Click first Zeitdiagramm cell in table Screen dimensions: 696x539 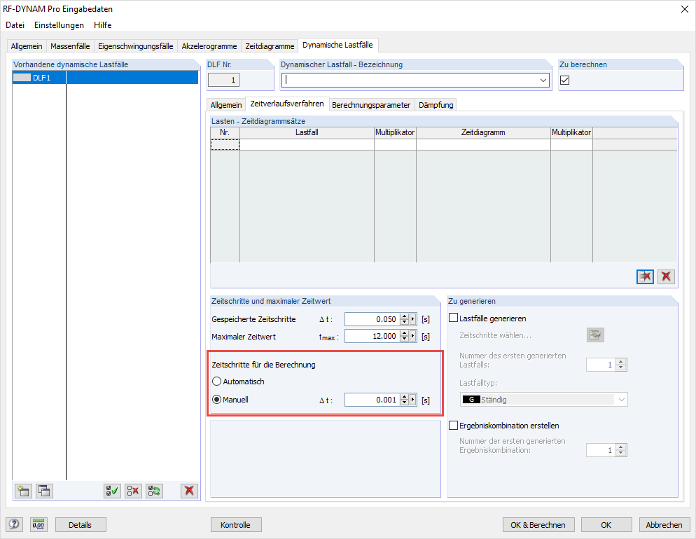[483, 145]
